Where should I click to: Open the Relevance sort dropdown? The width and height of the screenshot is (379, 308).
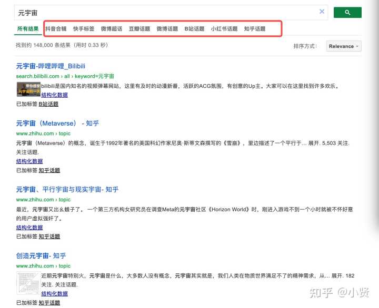click(343, 46)
